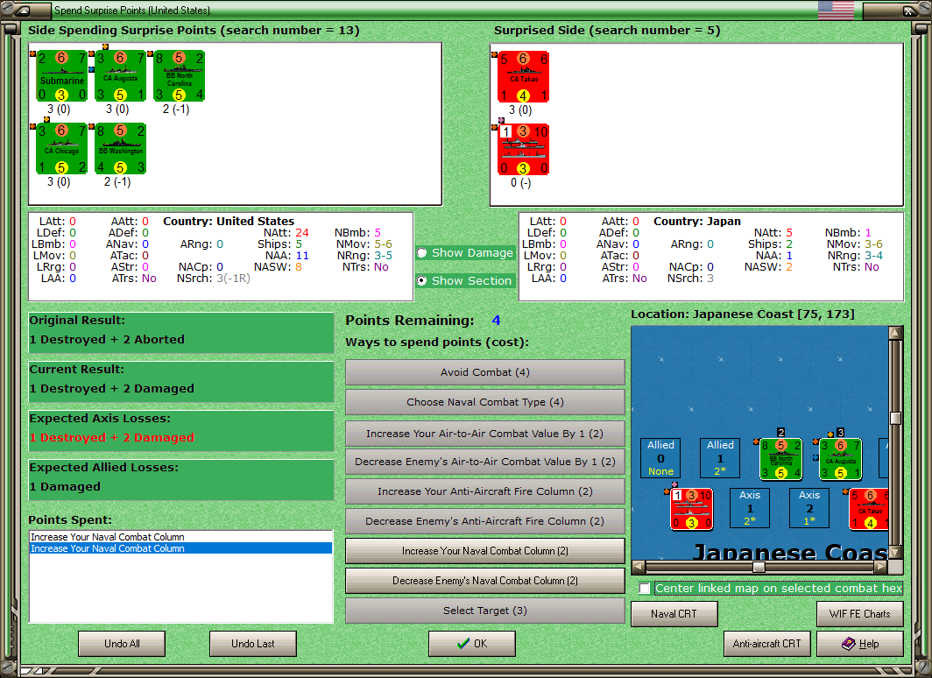
Task: Click the title bar system menu icon
Action: [x=23, y=11]
